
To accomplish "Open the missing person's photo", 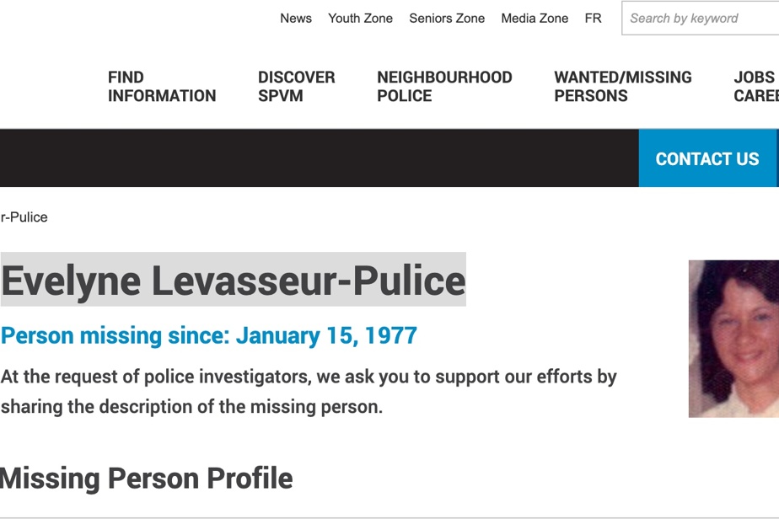I will point(733,338).
